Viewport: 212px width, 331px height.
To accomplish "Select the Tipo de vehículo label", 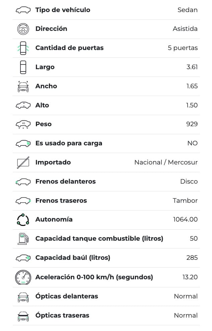I will coord(63,10).
